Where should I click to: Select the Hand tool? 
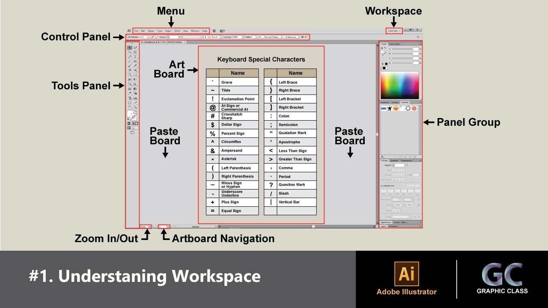(130, 107)
